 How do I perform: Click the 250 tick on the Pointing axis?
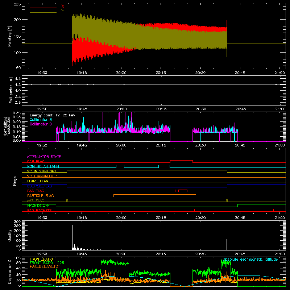17,4
